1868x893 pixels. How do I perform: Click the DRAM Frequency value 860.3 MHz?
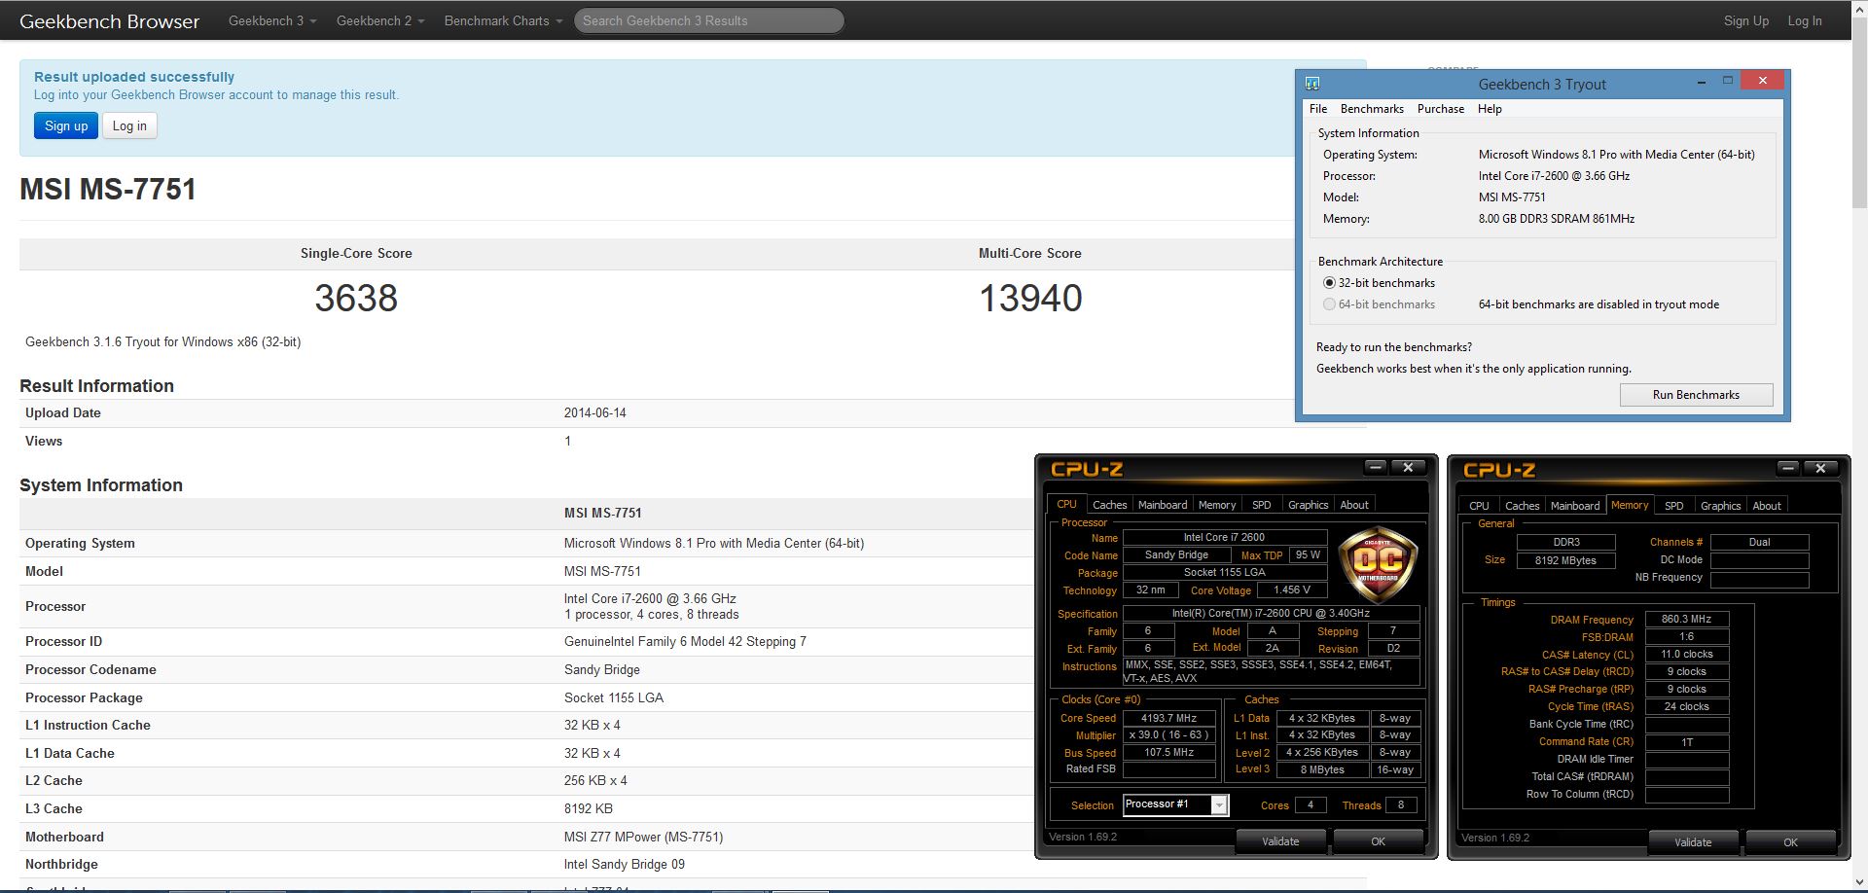pyautogui.click(x=1686, y=619)
